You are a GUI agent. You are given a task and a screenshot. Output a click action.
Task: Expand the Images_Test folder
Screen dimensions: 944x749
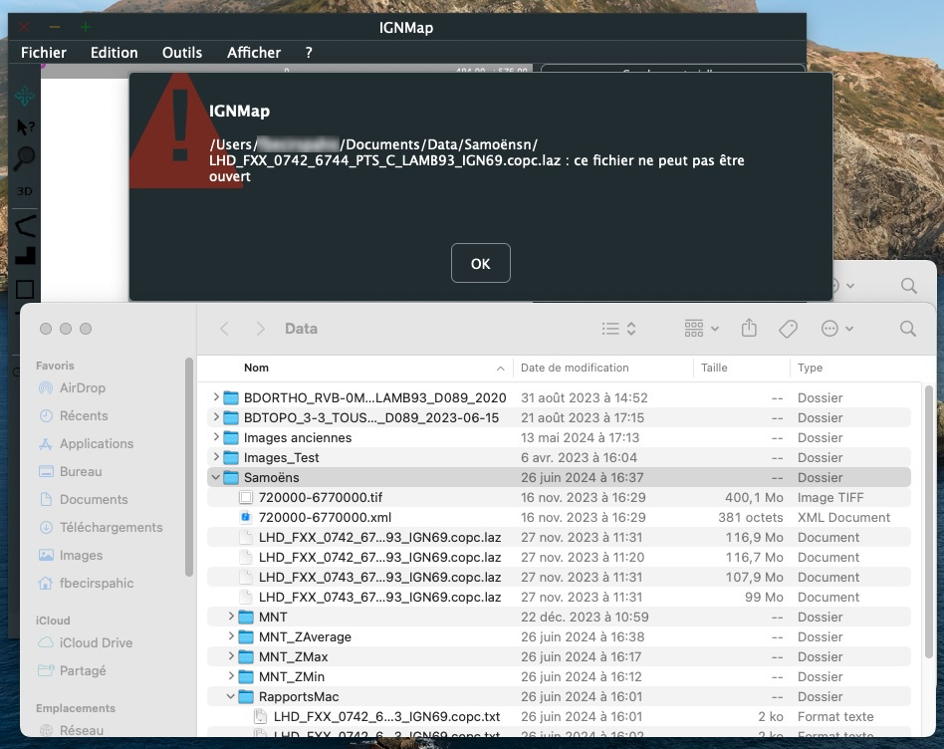pos(216,457)
